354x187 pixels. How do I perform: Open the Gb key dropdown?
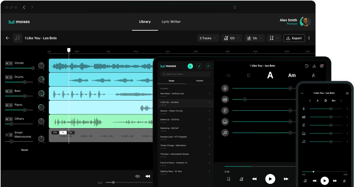(x=255, y=38)
